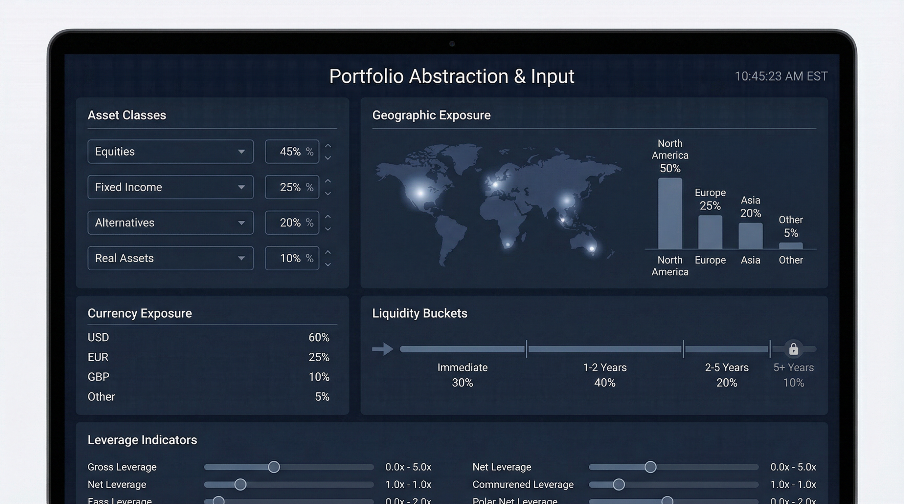
Task: Click the arrow icon left of liquidity slider
Action: click(x=383, y=349)
